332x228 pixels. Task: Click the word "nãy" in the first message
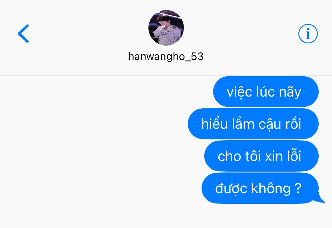coord(290,92)
